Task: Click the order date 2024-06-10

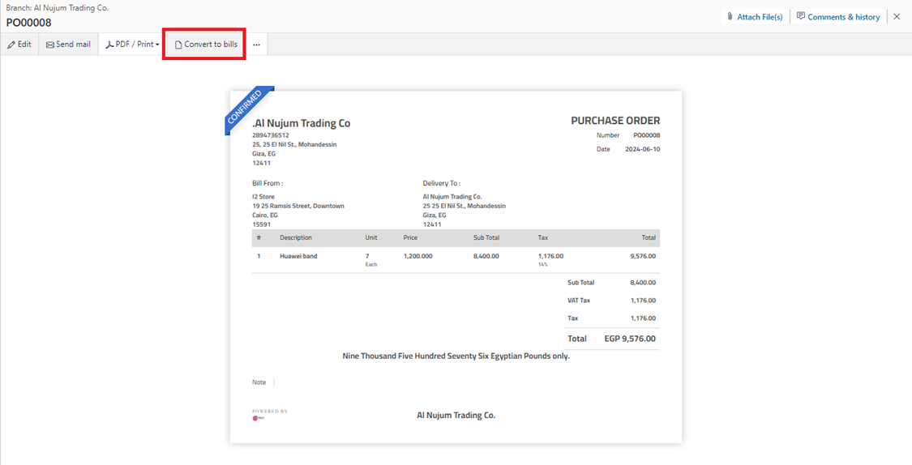Action: (642, 149)
